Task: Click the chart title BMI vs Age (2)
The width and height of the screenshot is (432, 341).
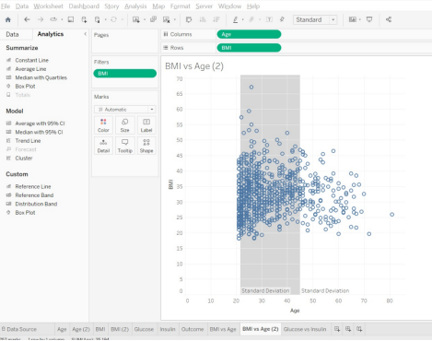Action: pos(194,66)
